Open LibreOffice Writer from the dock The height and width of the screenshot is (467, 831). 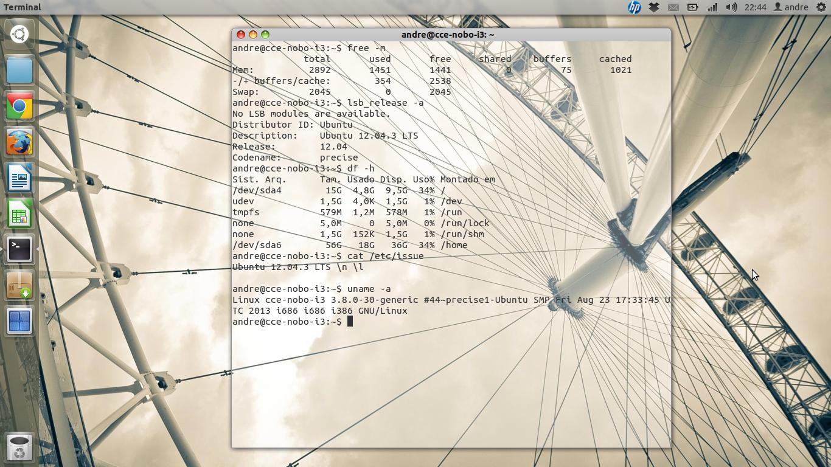pos(19,178)
